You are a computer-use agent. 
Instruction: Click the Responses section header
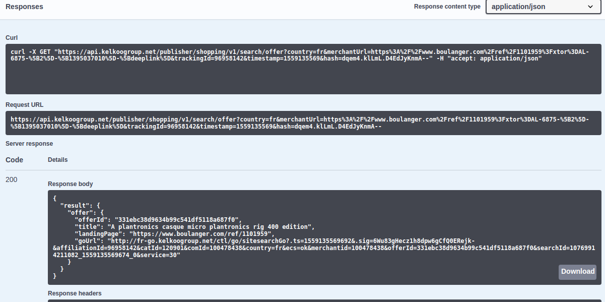pos(24,7)
